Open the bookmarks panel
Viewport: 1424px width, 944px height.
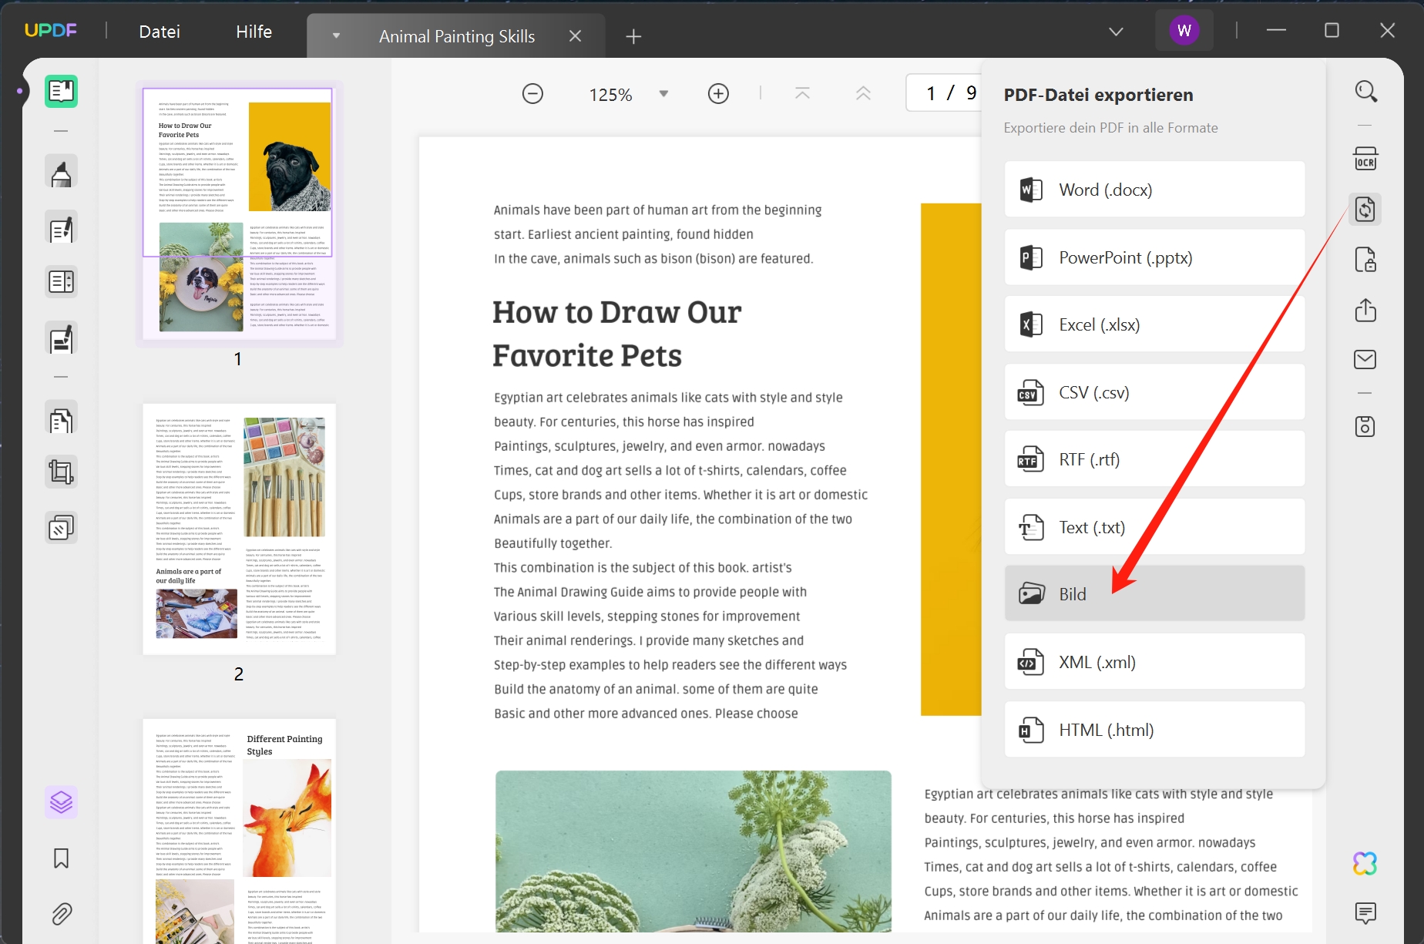point(61,858)
